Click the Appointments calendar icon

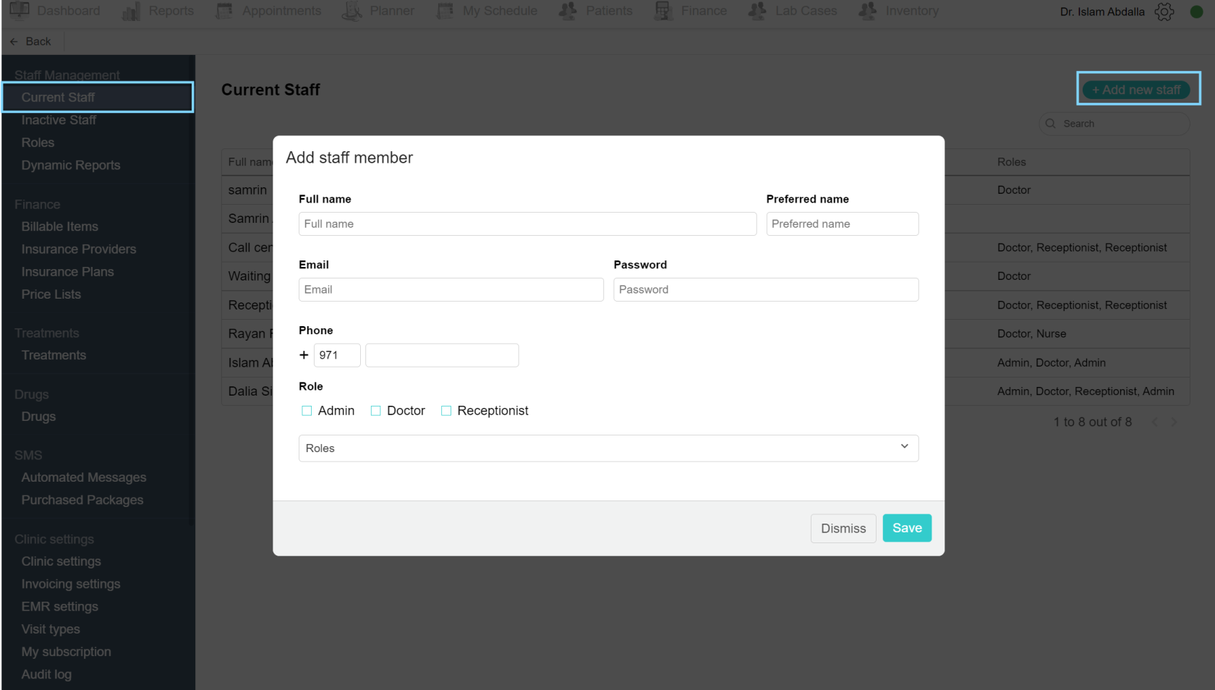point(225,11)
